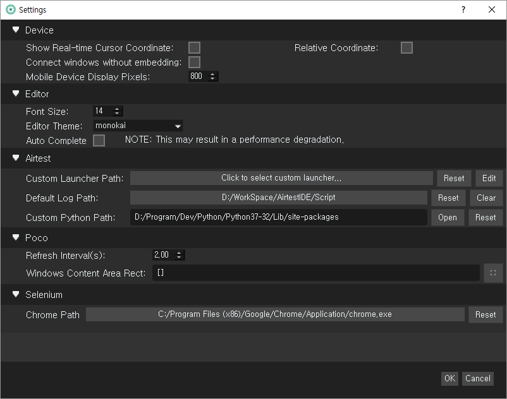Edit the custom launcher

point(489,178)
